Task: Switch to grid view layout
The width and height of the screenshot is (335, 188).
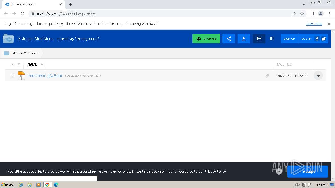Action: [272, 39]
